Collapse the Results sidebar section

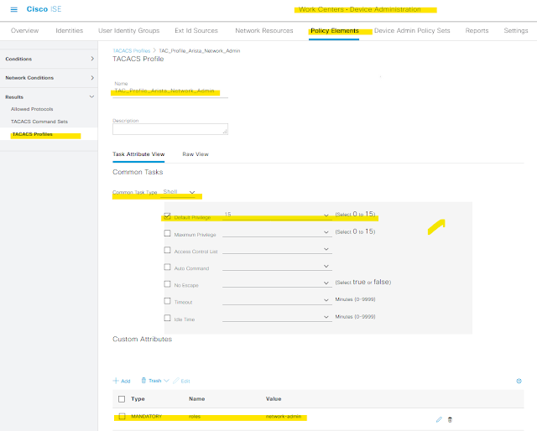49,97
